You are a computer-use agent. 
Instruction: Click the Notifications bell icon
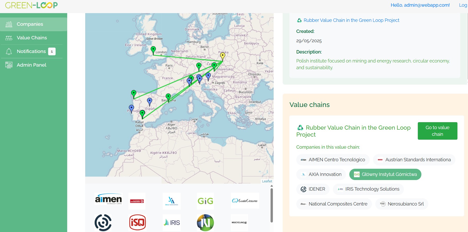(9, 51)
